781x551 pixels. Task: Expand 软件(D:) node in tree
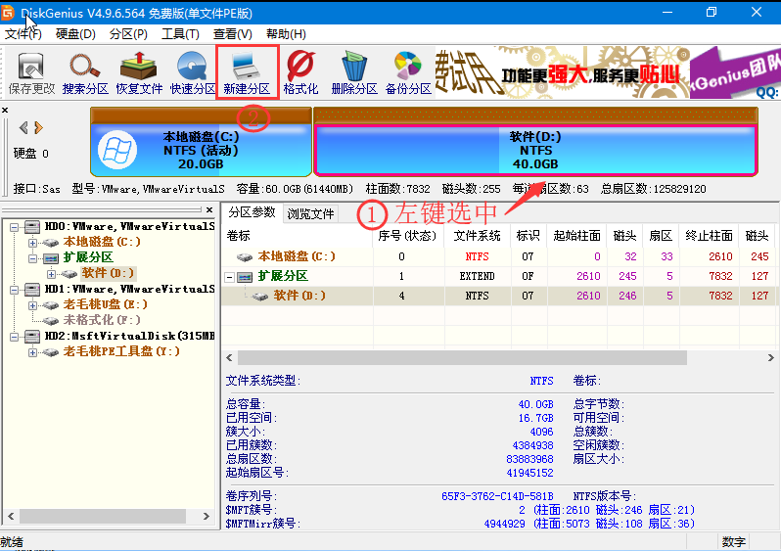click(x=51, y=274)
